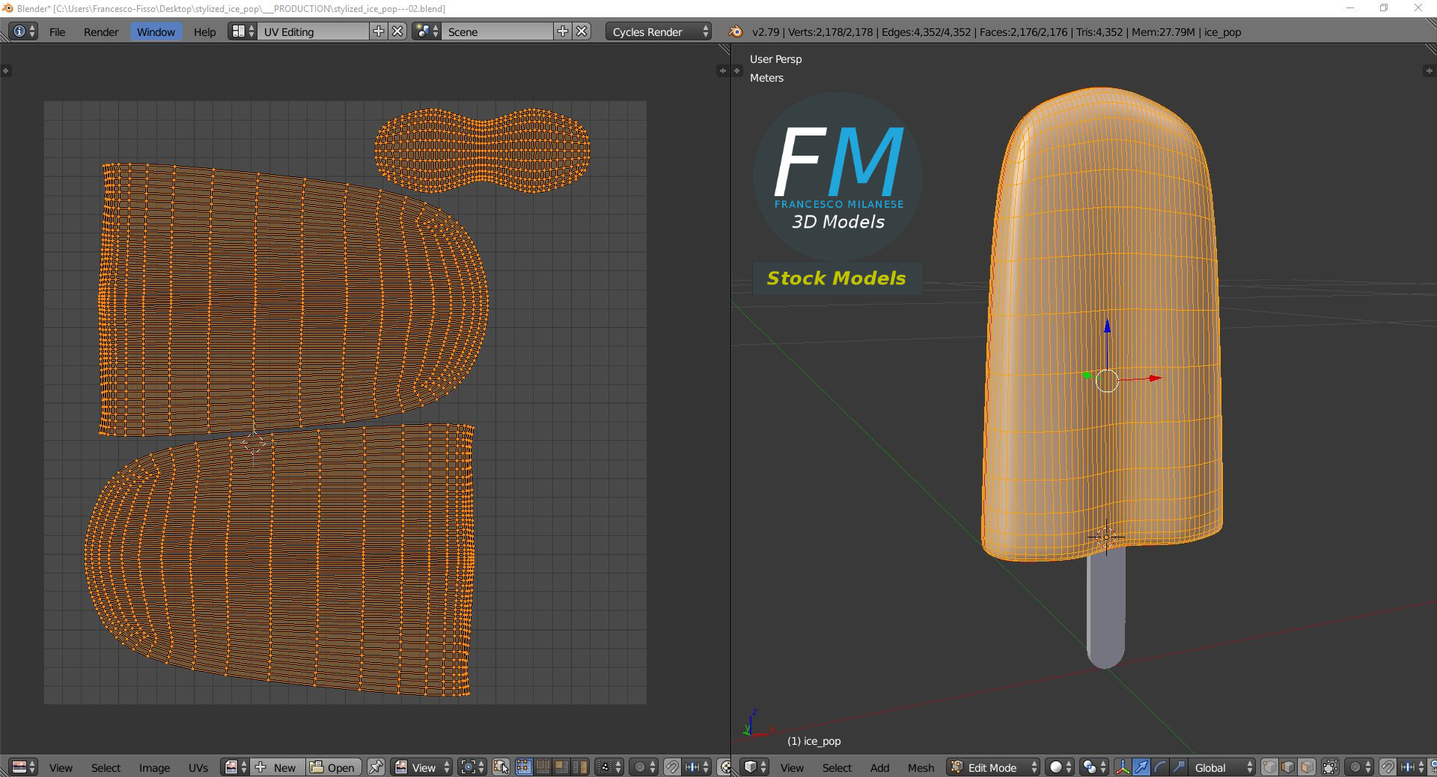Click the Open image button

click(x=333, y=767)
